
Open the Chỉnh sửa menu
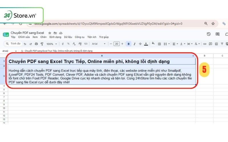[24, 37]
